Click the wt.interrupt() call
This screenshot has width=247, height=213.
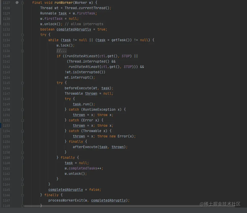80,78
